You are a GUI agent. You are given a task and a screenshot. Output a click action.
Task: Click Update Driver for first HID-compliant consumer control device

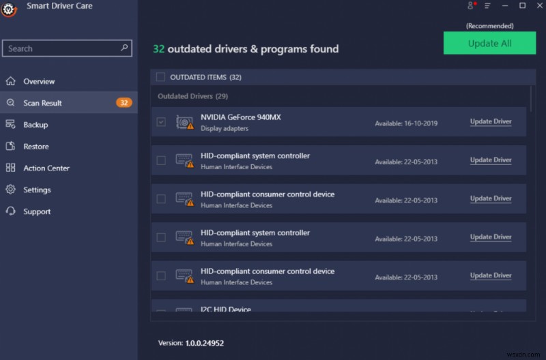491,198
